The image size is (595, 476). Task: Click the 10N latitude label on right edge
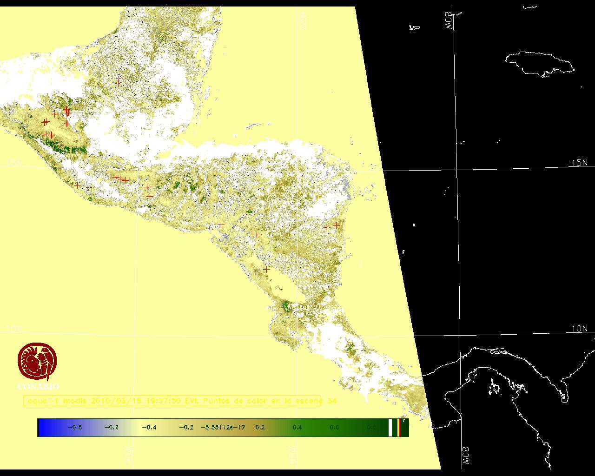point(579,329)
